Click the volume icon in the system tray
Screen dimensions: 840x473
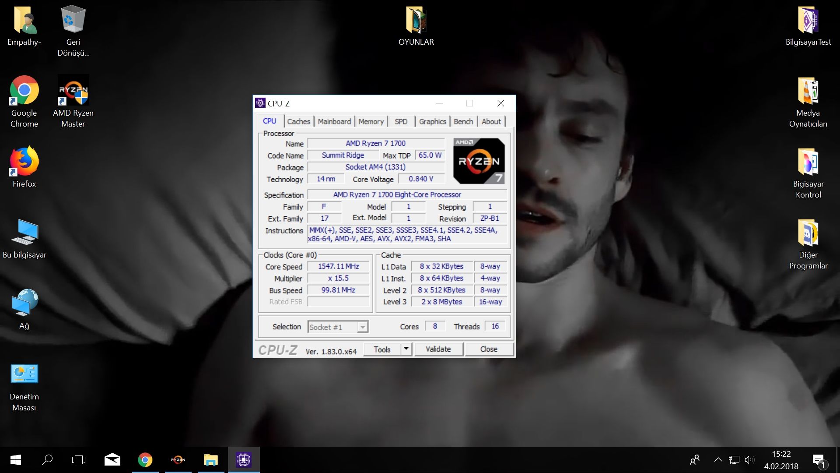click(749, 459)
